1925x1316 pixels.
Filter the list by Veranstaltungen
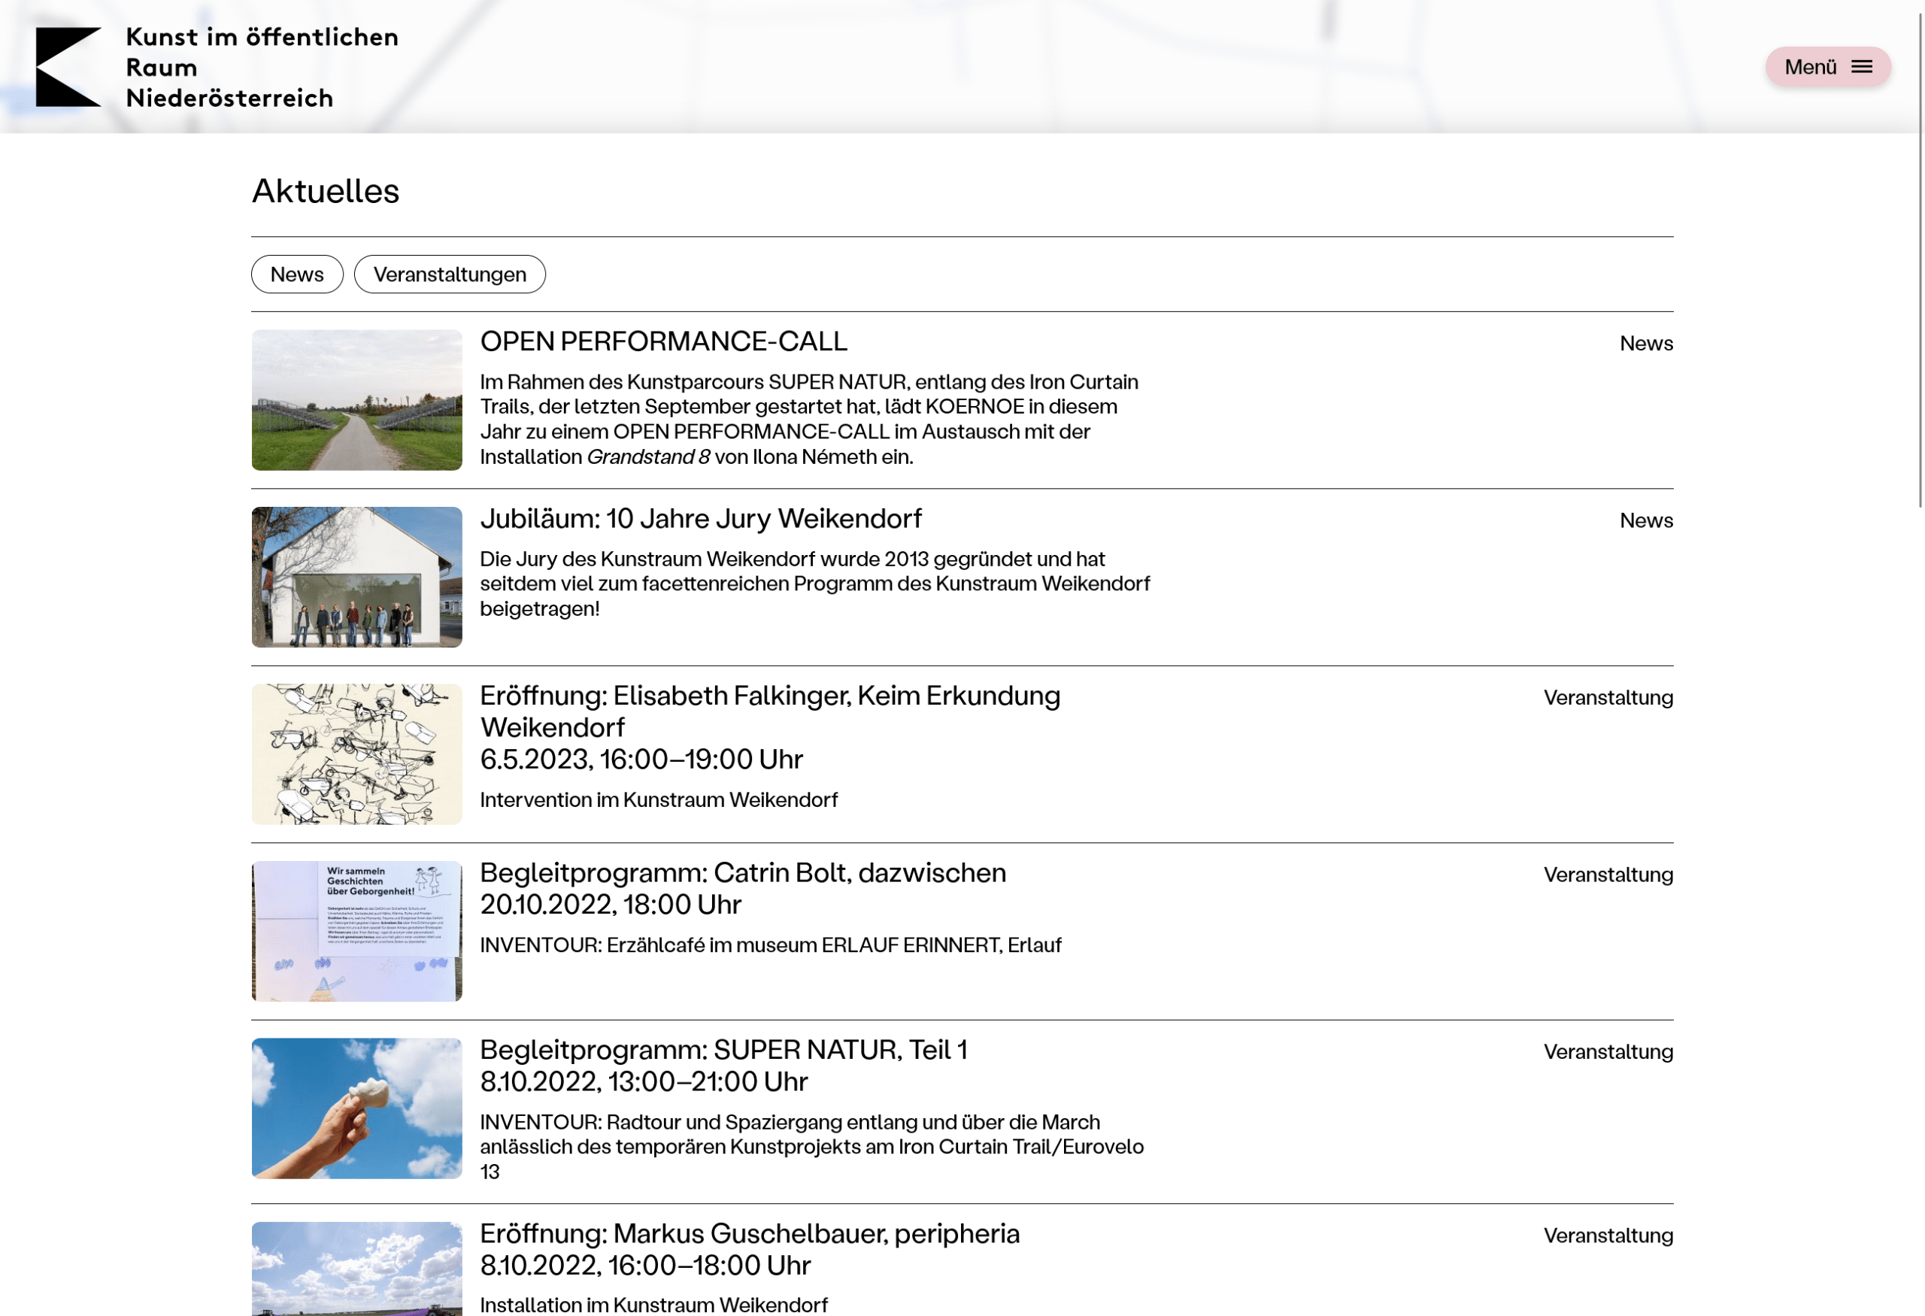click(449, 274)
